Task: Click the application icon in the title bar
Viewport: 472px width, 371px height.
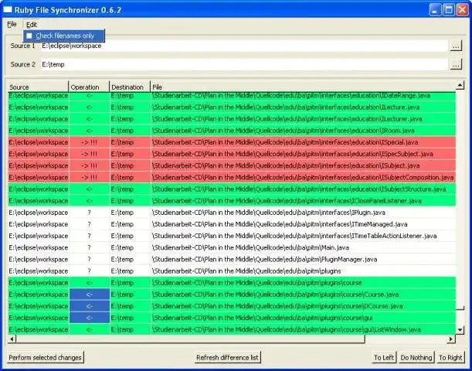Action: click(x=8, y=9)
